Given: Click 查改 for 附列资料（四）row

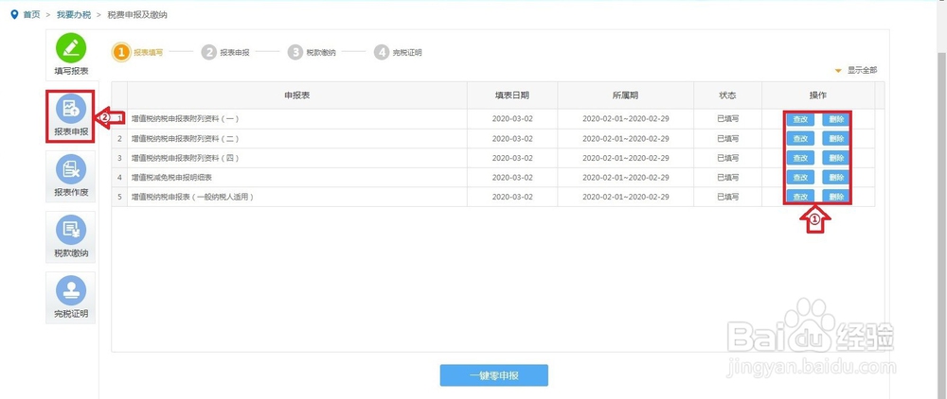Looking at the screenshot, I should pyautogui.click(x=800, y=158).
